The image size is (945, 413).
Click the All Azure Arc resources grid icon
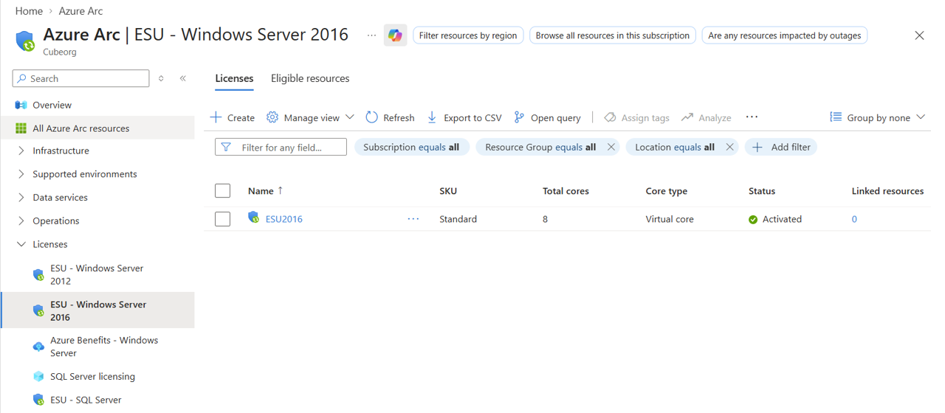click(21, 128)
